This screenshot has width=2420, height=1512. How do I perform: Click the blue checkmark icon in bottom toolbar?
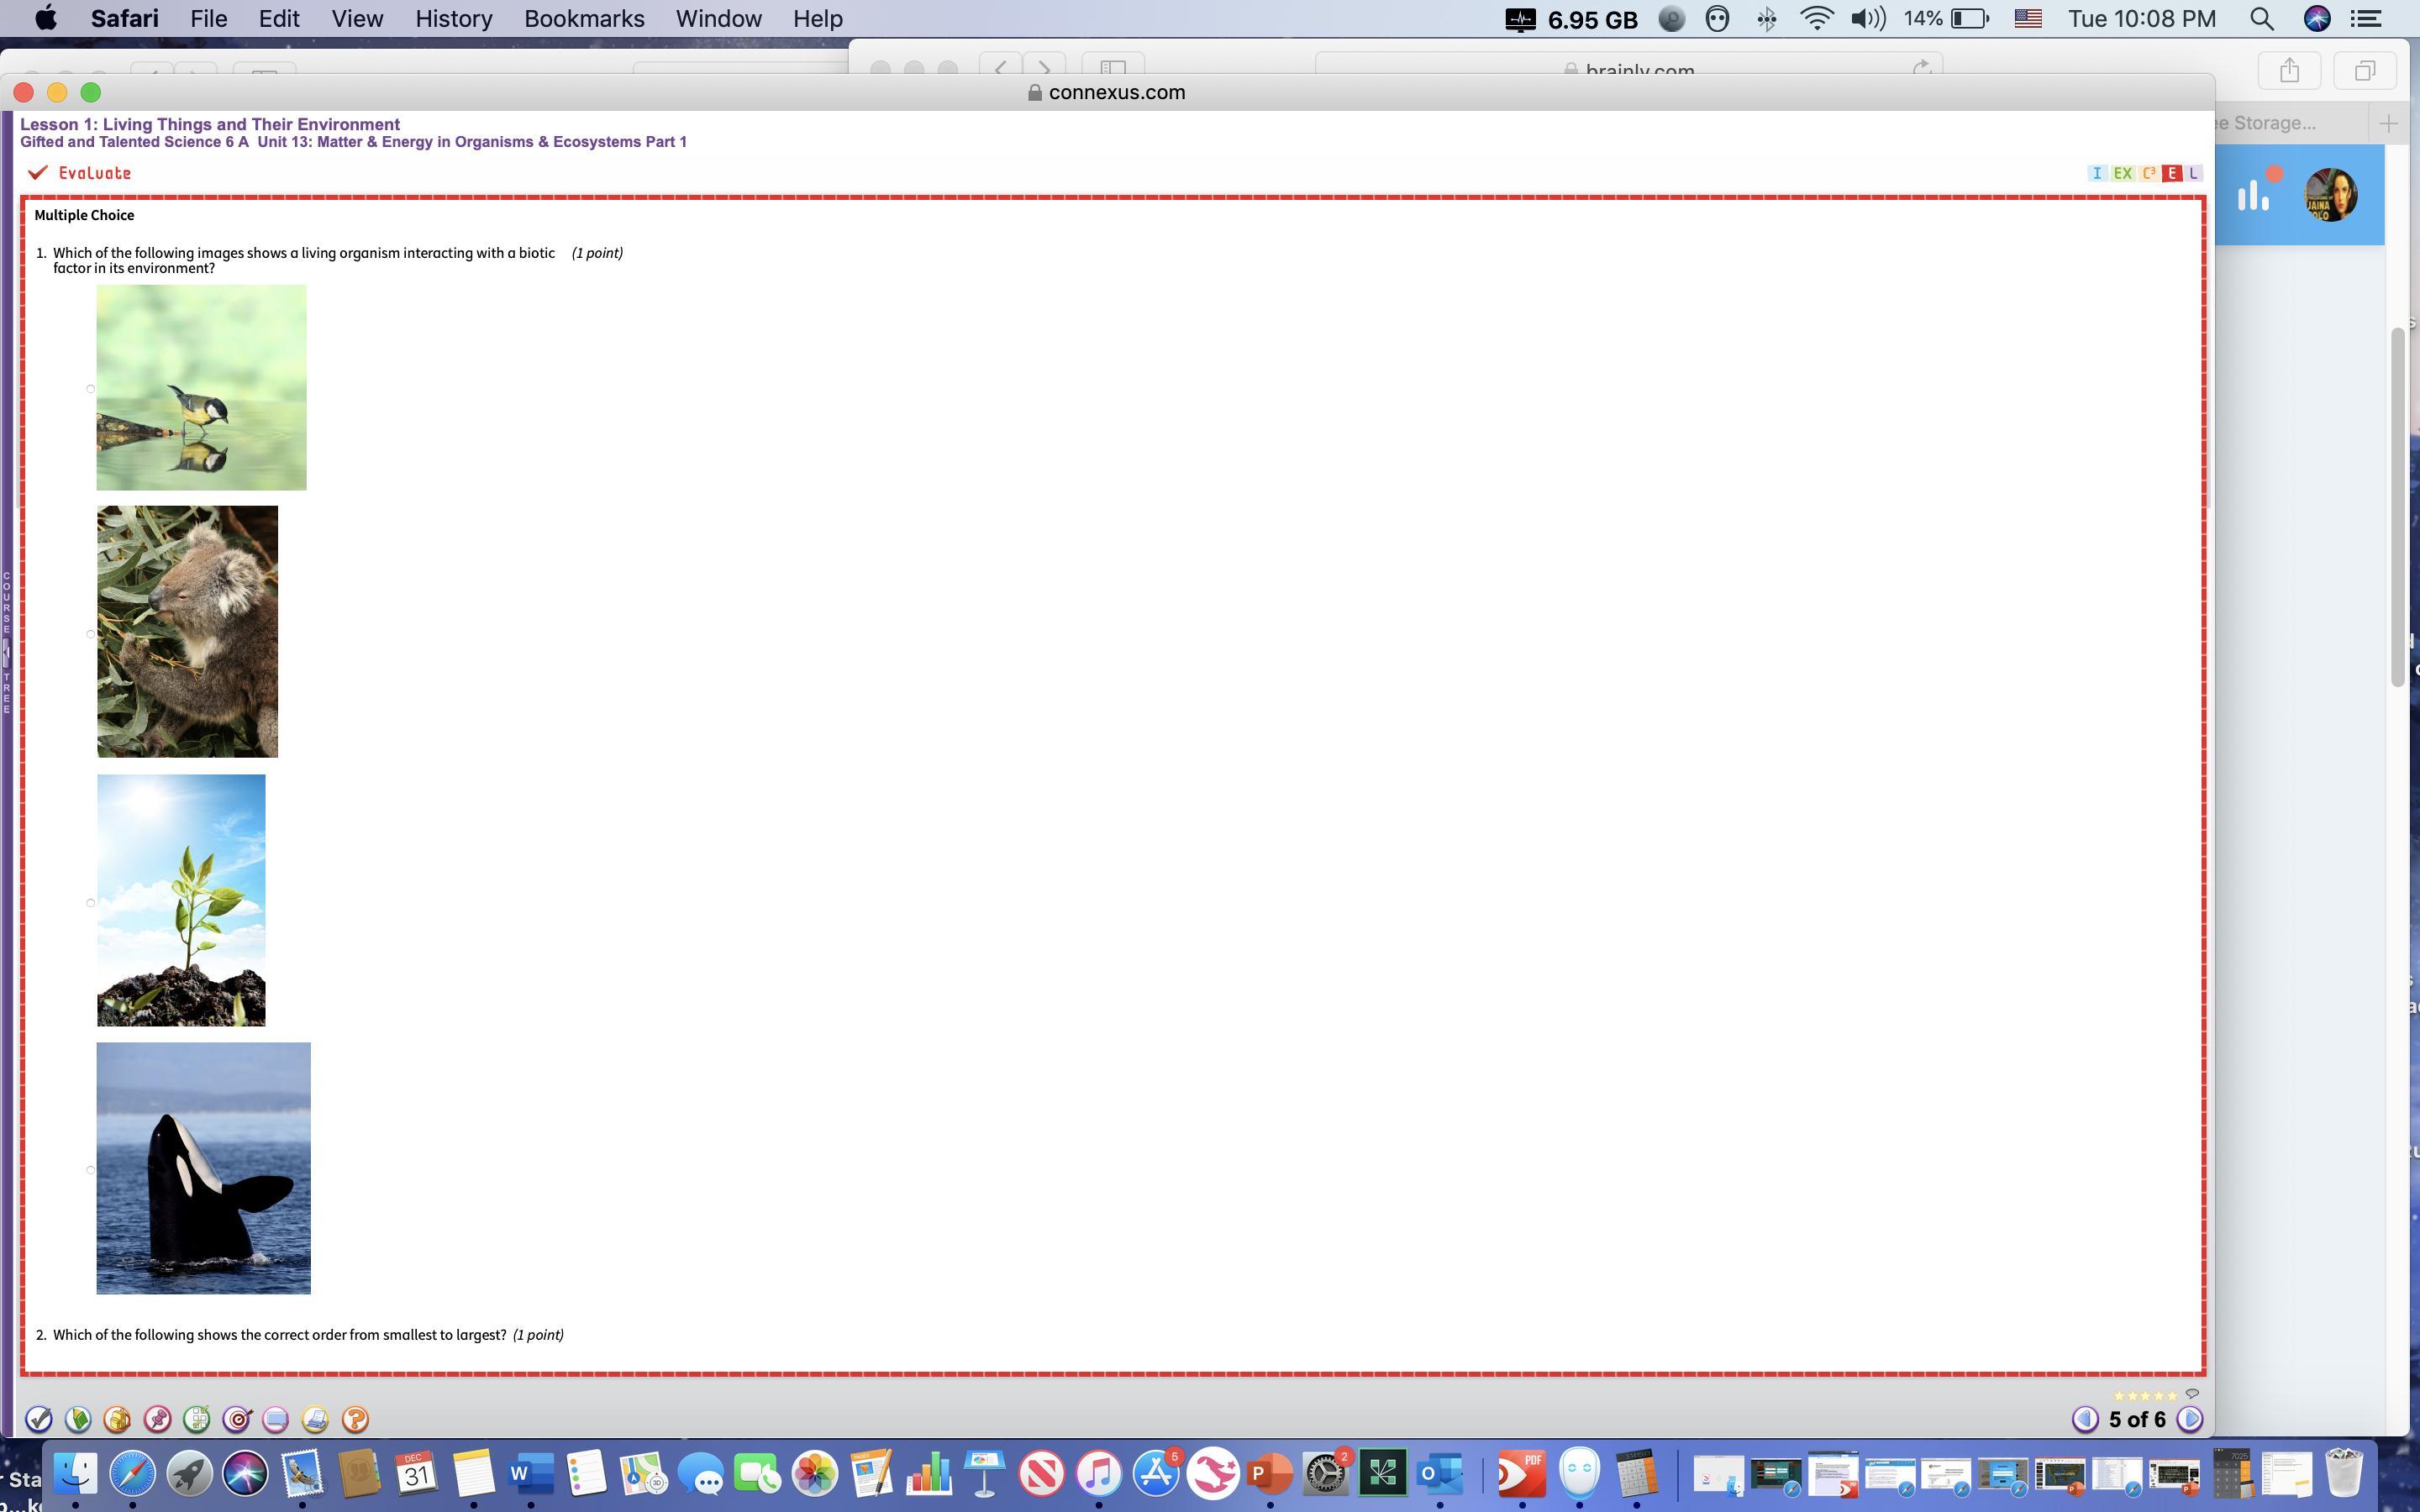(x=38, y=1419)
